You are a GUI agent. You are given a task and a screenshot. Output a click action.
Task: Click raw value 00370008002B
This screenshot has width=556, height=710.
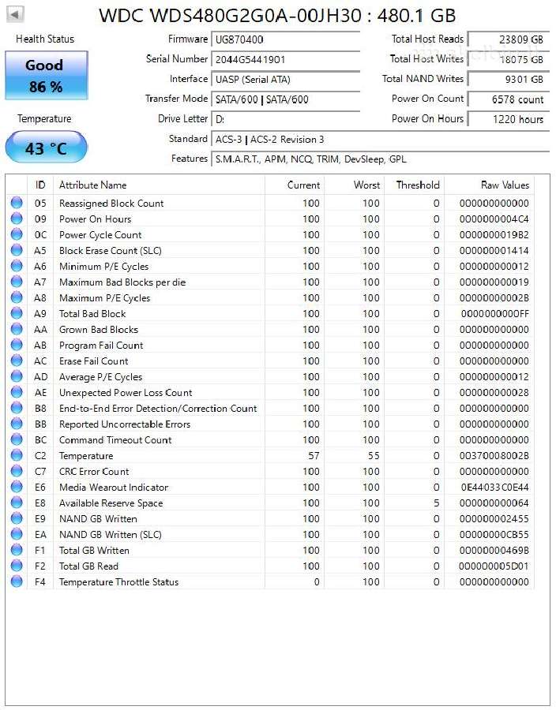click(x=494, y=455)
